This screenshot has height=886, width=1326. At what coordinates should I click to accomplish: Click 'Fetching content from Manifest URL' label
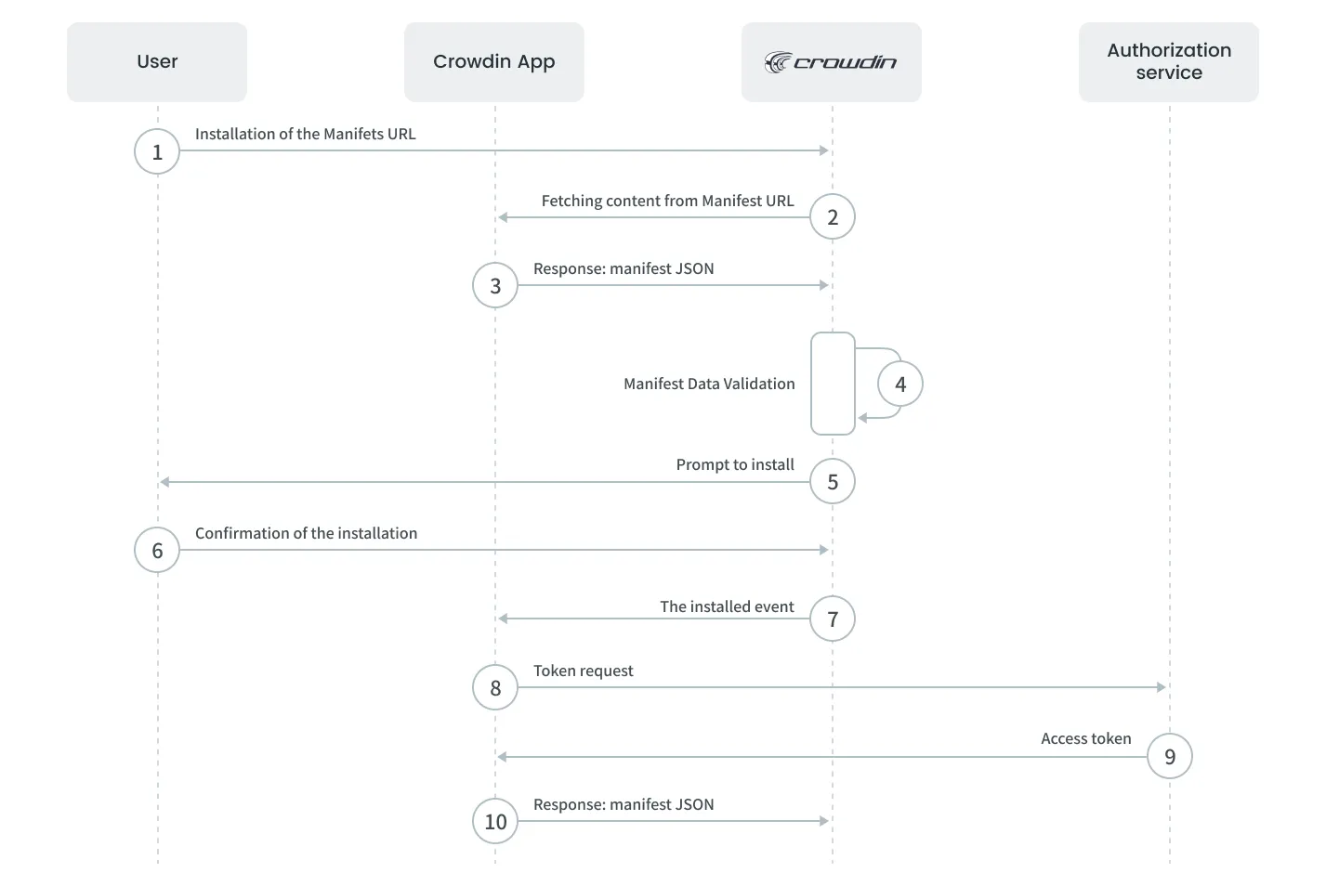(x=668, y=201)
